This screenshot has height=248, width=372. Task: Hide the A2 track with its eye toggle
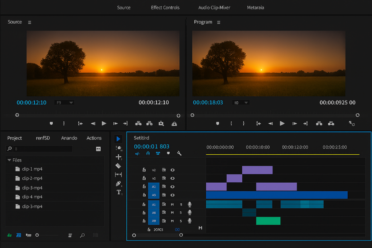173,187
